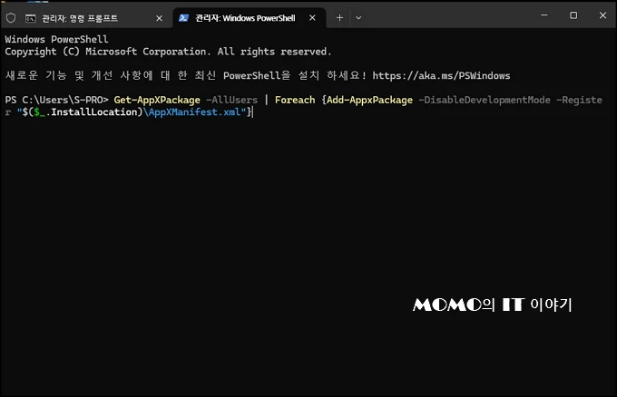The width and height of the screenshot is (617, 397).
Task: Maximize the terminal window
Action: [573, 15]
